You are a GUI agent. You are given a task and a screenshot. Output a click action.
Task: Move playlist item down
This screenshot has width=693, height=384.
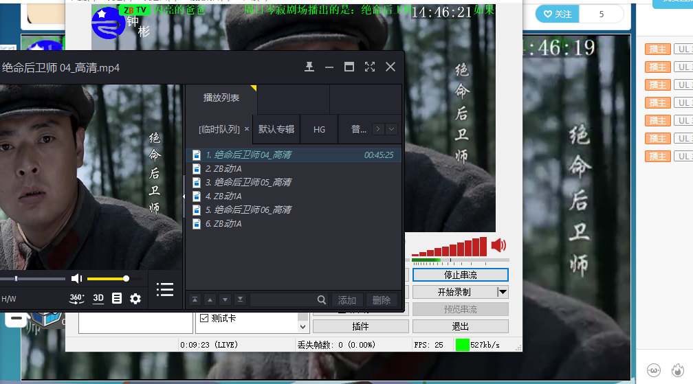point(225,300)
